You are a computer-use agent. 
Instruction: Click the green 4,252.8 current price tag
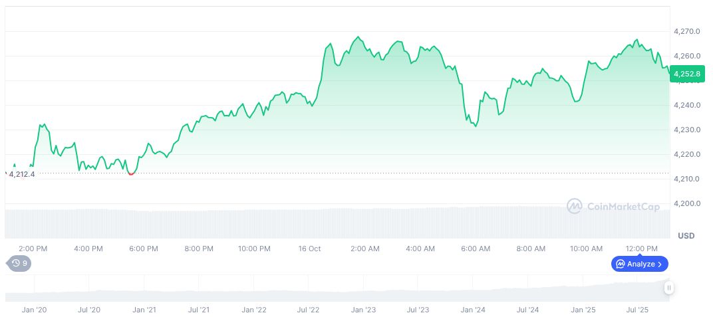686,74
